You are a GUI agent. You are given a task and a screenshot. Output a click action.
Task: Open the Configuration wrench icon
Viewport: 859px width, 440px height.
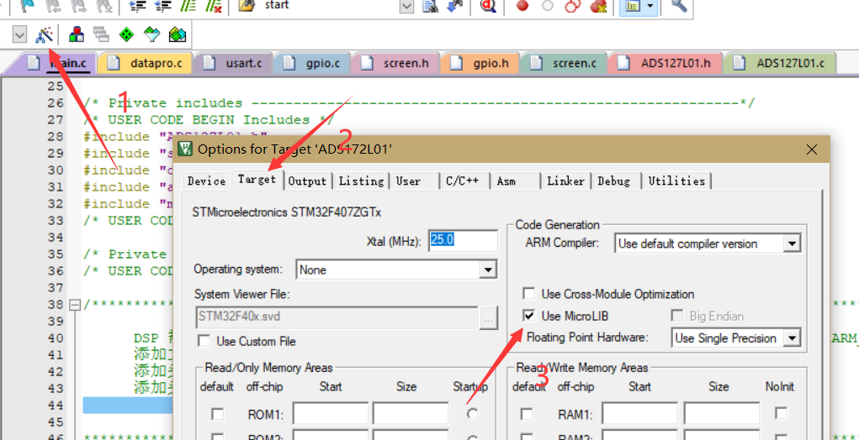coord(678,6)
